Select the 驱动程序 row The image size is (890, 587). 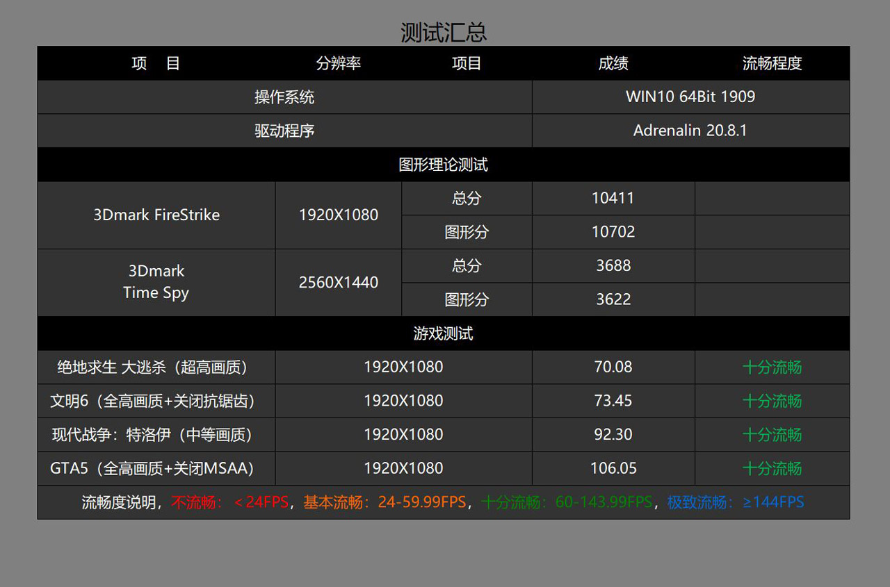[x=284, y=131]
